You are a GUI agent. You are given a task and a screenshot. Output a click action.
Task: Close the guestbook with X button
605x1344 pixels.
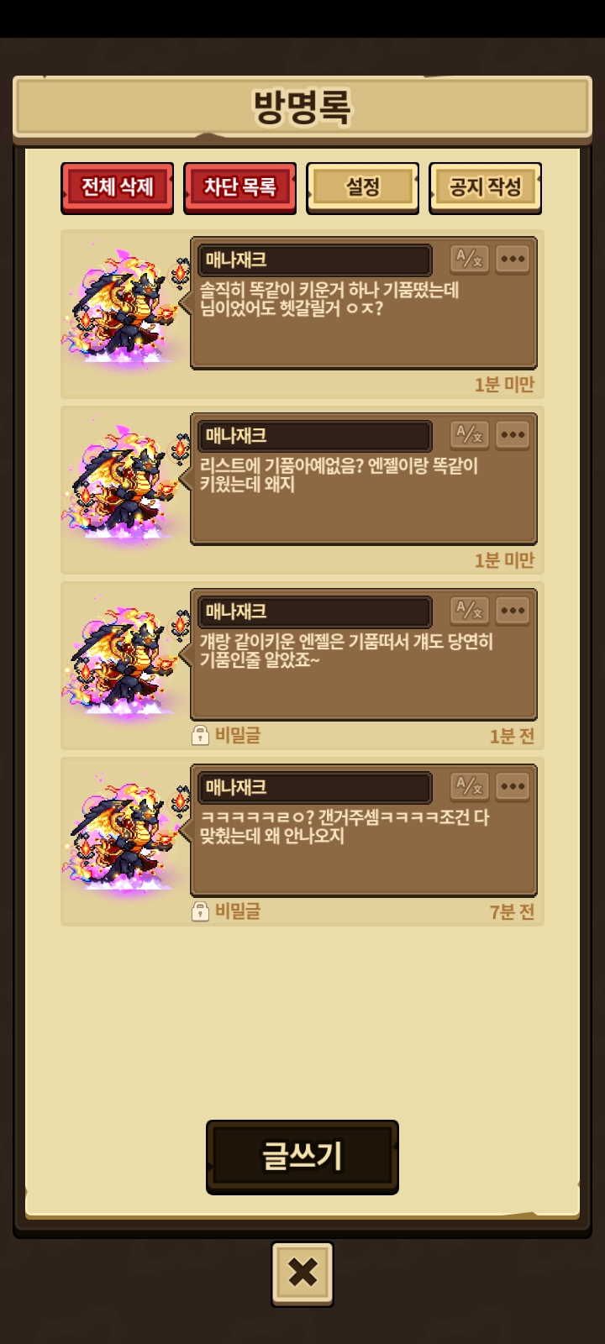[302, 1274]
